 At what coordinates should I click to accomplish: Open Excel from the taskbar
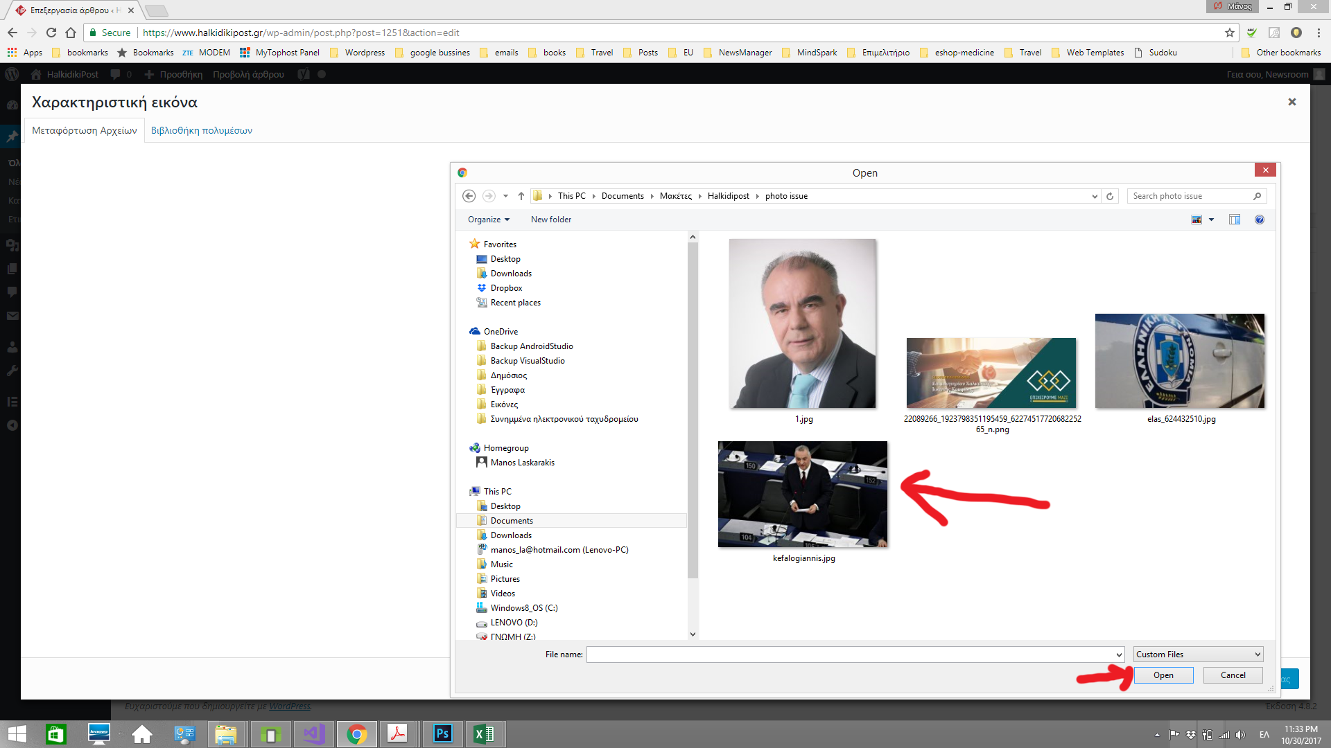pos(484,733)
